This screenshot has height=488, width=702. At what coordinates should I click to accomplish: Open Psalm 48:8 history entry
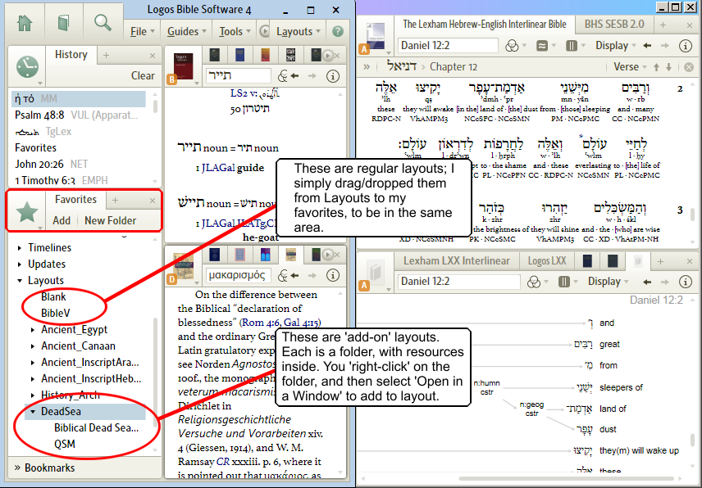(76, 115)
